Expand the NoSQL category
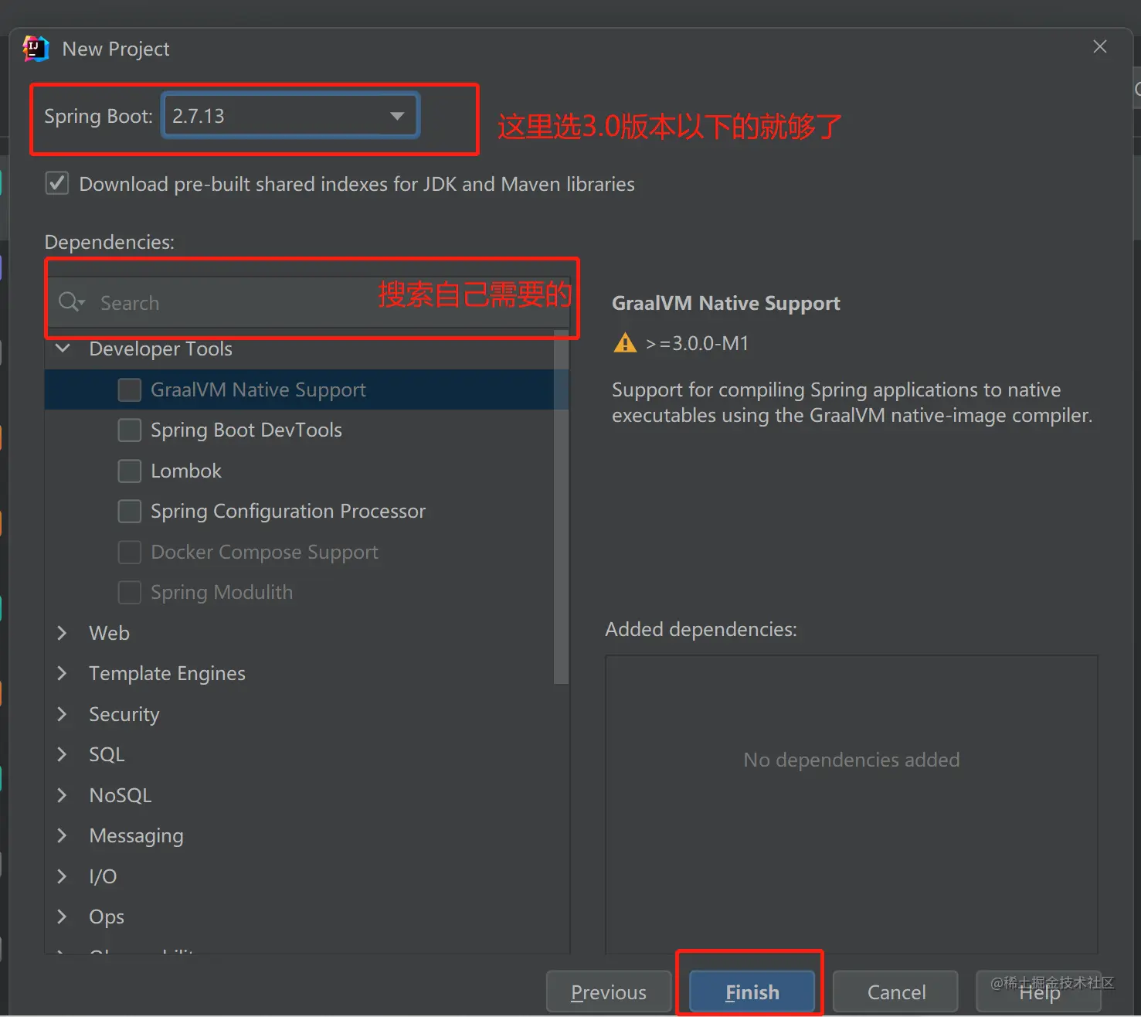 pos(63,795)
